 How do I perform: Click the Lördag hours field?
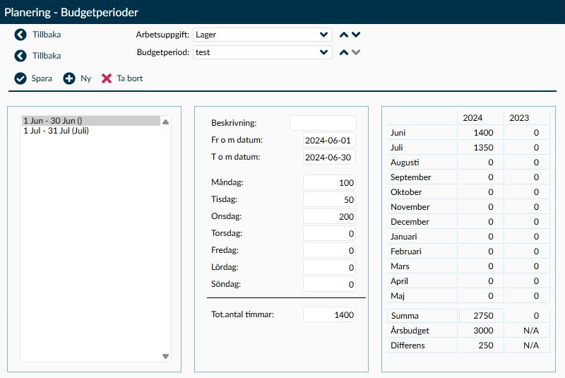coord(329,267)
